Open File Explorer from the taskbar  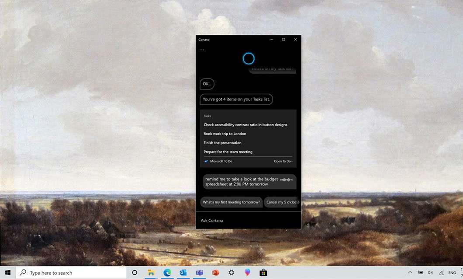tap(151, 272)
